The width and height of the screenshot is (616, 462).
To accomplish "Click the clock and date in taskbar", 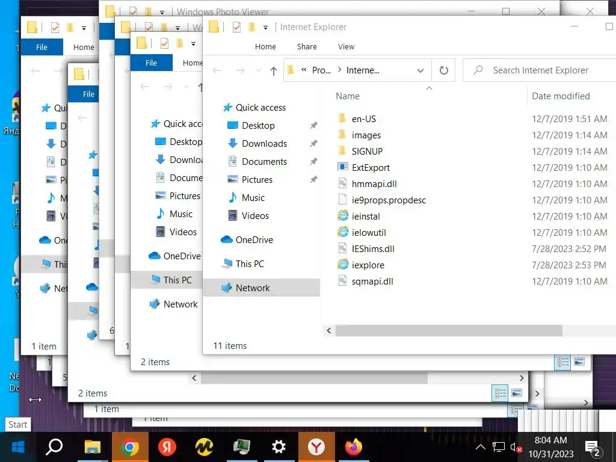I will coord(551,447).
